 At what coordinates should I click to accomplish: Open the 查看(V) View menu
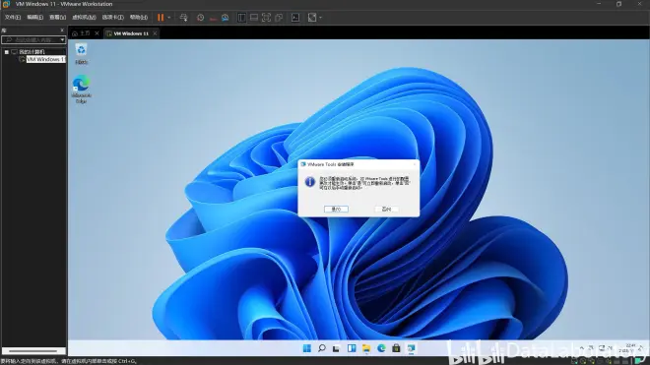tap(58, 18)
